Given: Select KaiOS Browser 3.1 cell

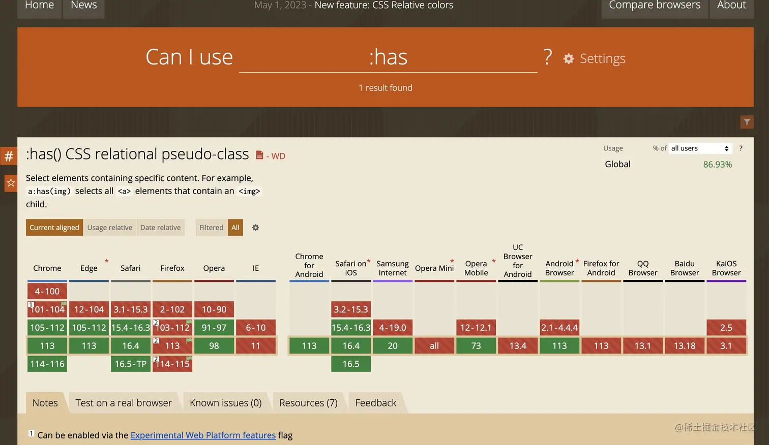Looking at the screenshot, I should click(726, 346).
